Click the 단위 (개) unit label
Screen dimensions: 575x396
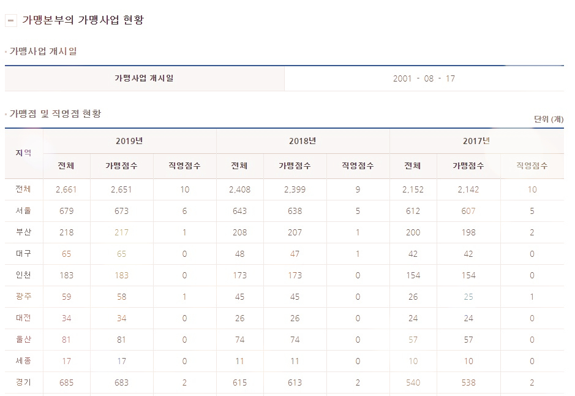click(x=549, y=119)
